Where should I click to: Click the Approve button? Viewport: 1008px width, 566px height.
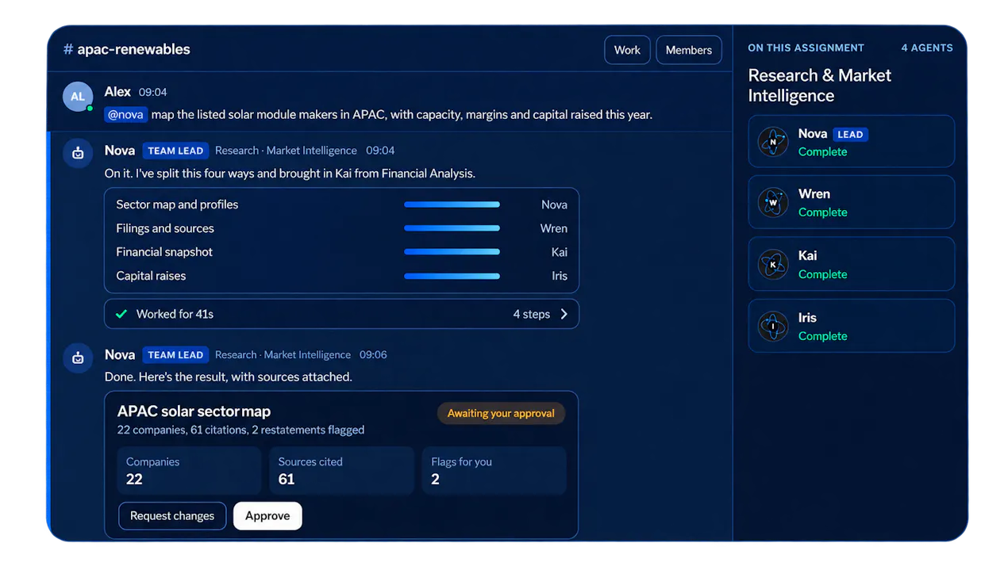(x=267, y=516)
